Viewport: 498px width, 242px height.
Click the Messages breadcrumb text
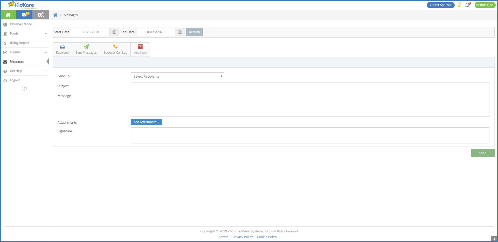pyautogui.click(x=71, y=15)
